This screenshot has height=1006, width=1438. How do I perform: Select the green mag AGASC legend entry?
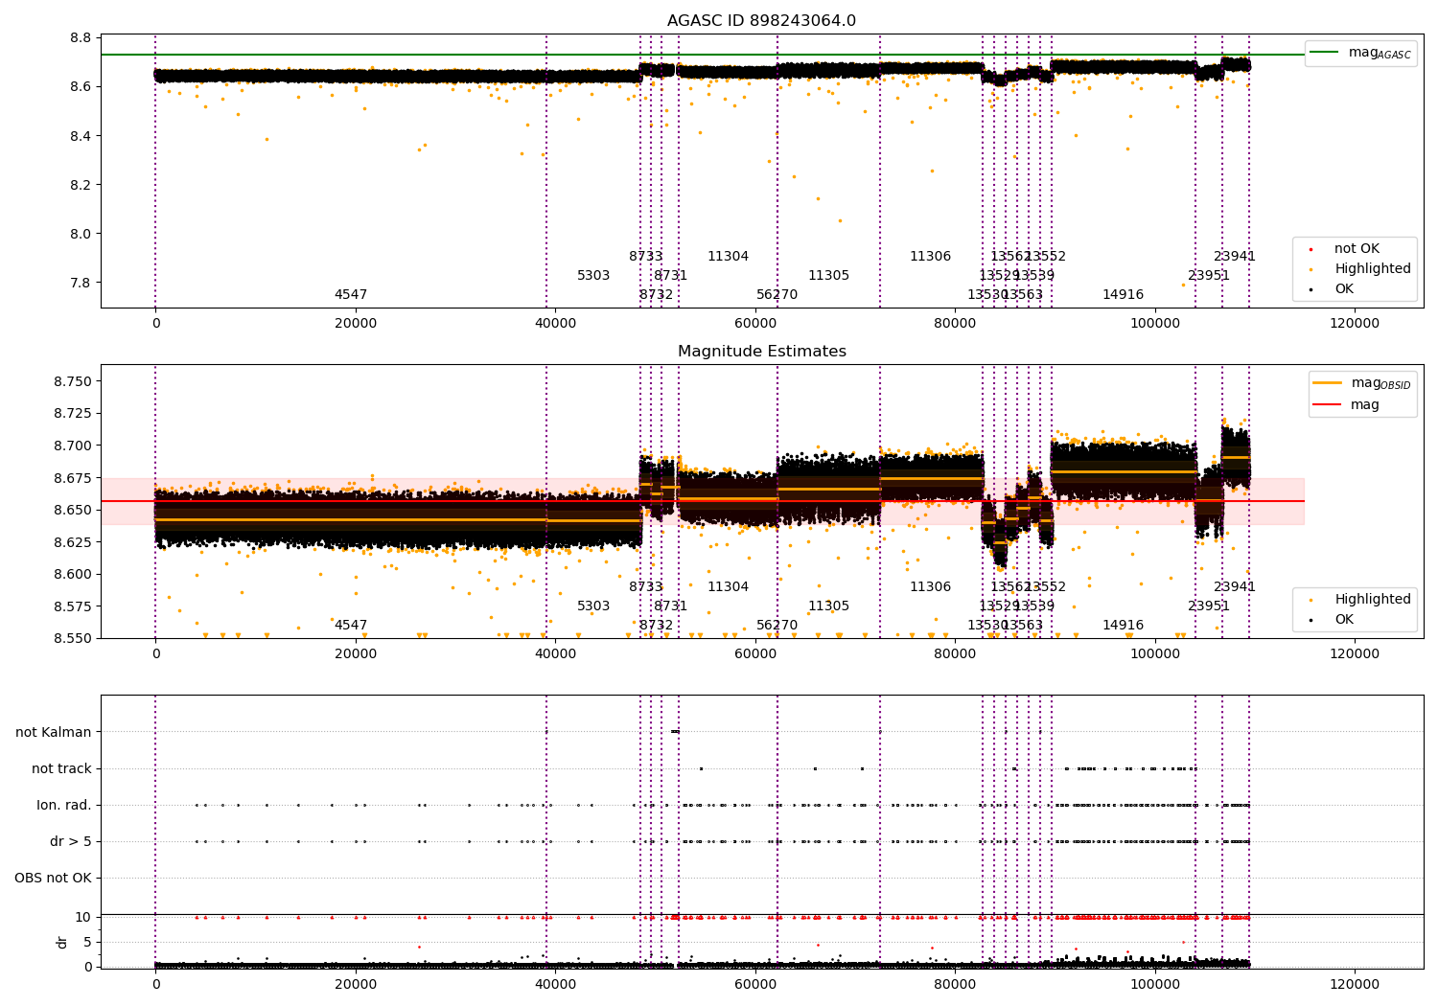click(1361, 53)
